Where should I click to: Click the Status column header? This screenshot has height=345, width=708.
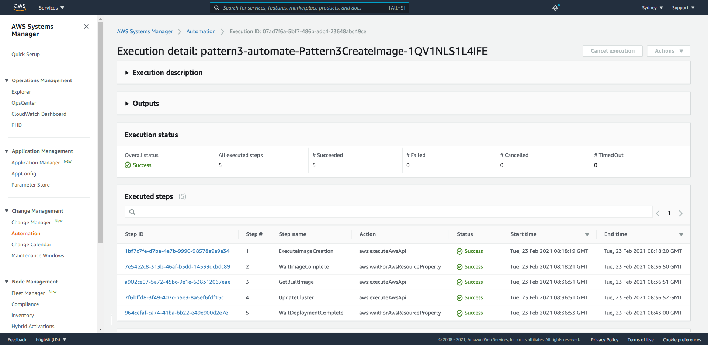point(465,234)
